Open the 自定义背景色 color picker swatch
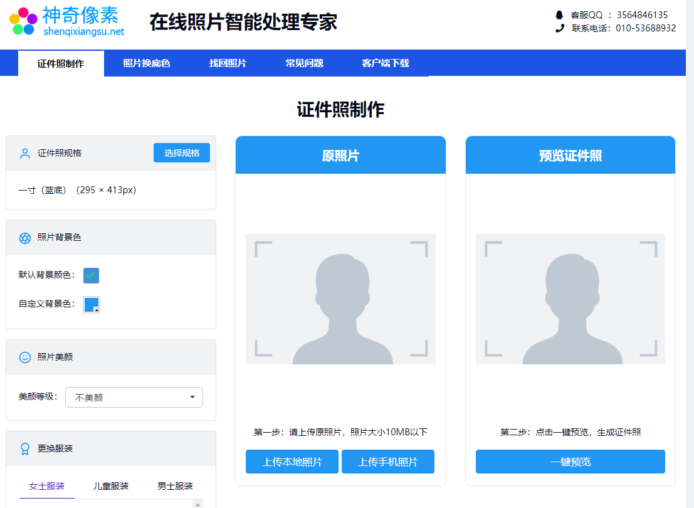 [92, 304]
